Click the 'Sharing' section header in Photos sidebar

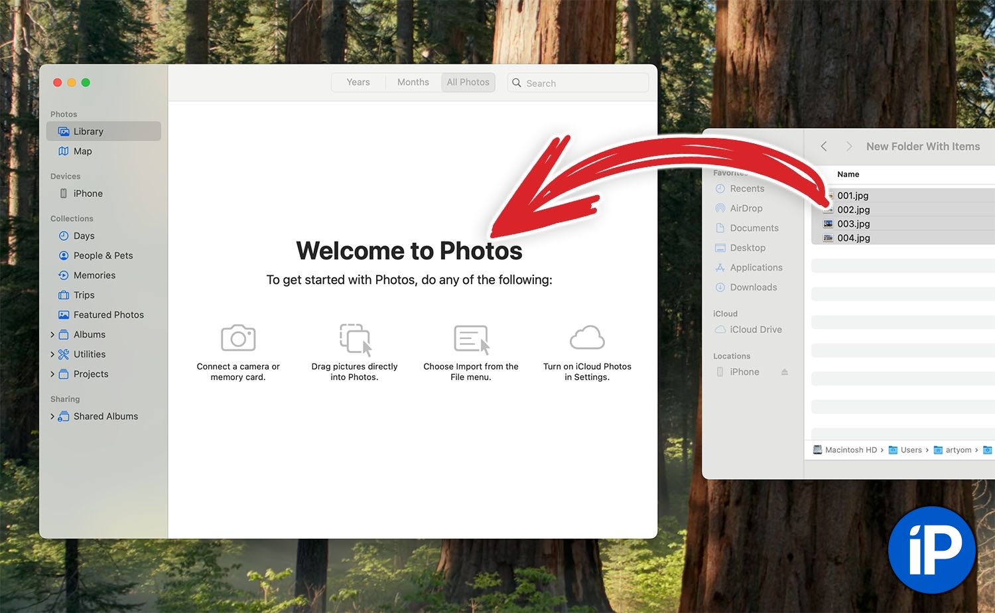point(65,399)
